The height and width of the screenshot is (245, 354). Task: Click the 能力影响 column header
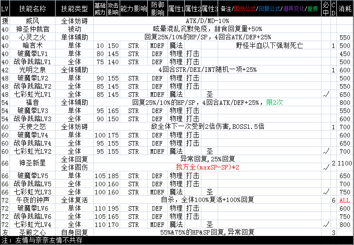pos(134,9)
